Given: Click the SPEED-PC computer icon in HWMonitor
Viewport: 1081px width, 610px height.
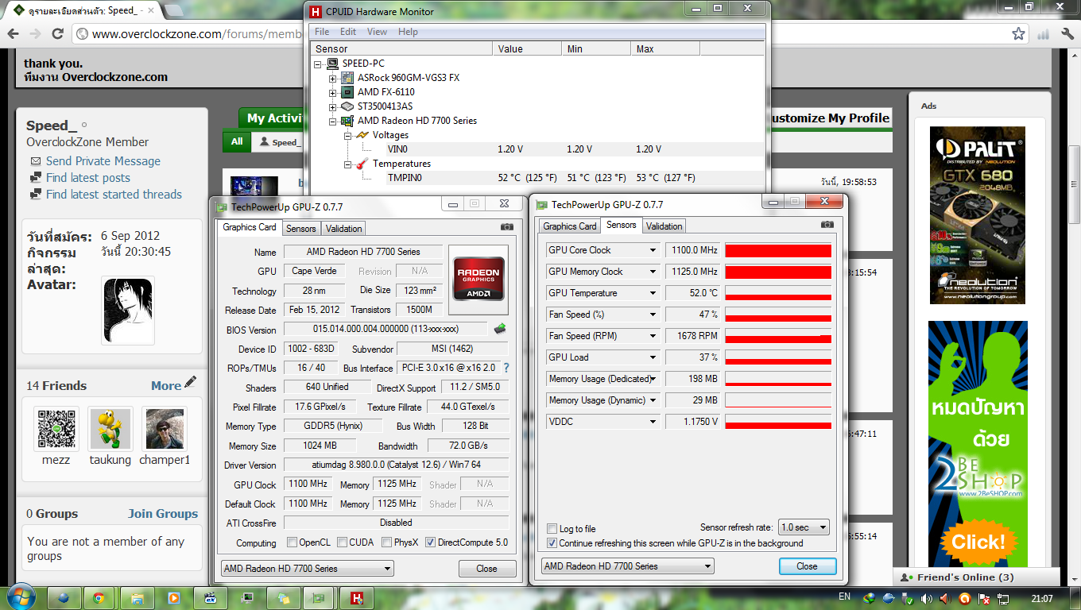Looking at the screenshot, I should [333, 64].
